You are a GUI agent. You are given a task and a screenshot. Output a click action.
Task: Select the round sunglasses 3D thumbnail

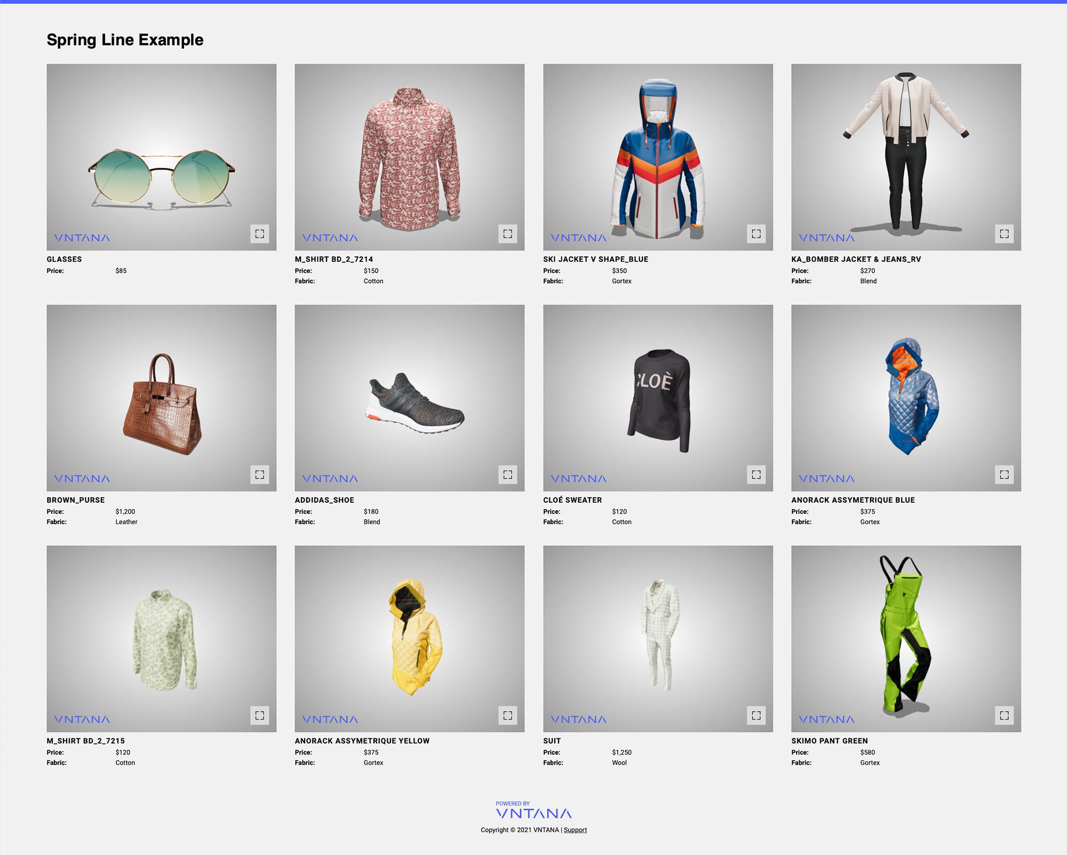coord(161,177)
